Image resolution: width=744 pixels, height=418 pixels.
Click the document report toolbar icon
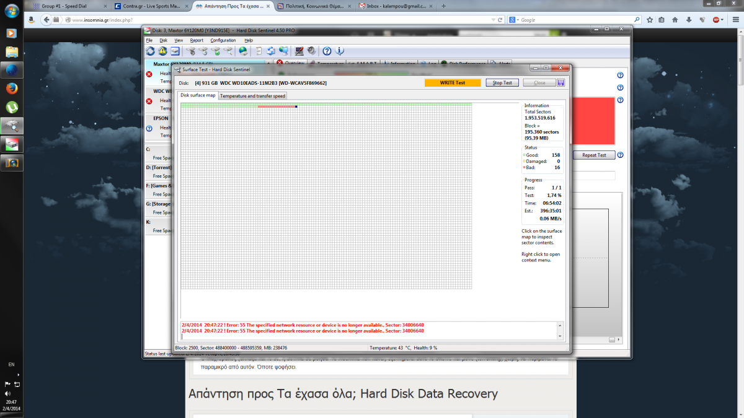click(x=259, y=51)
